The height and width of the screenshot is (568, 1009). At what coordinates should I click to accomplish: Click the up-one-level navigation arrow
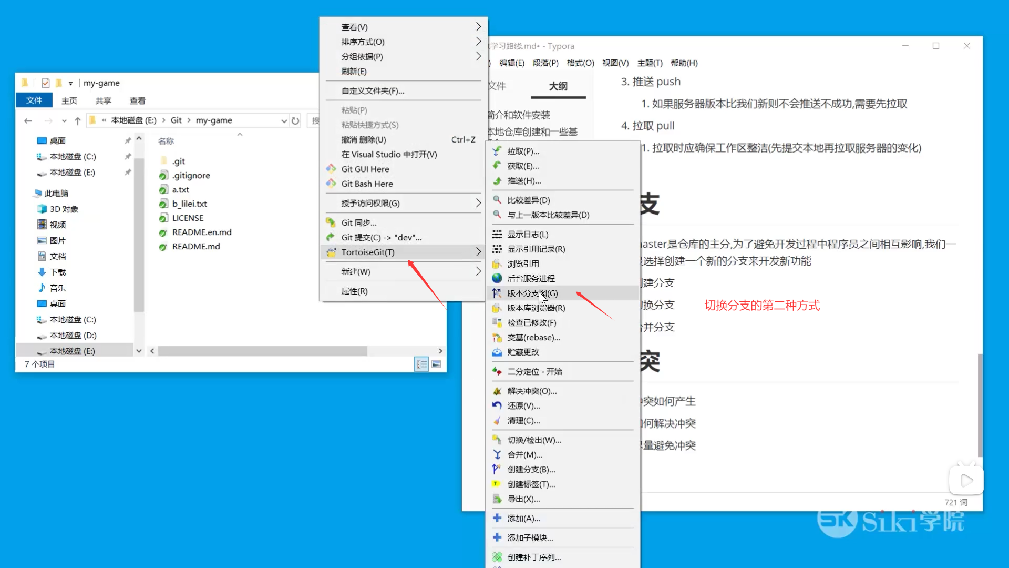point(77,120)
